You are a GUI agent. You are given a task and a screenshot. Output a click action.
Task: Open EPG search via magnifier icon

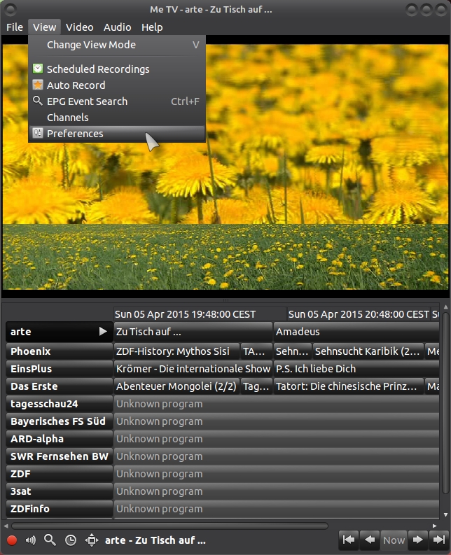[50, 540]
